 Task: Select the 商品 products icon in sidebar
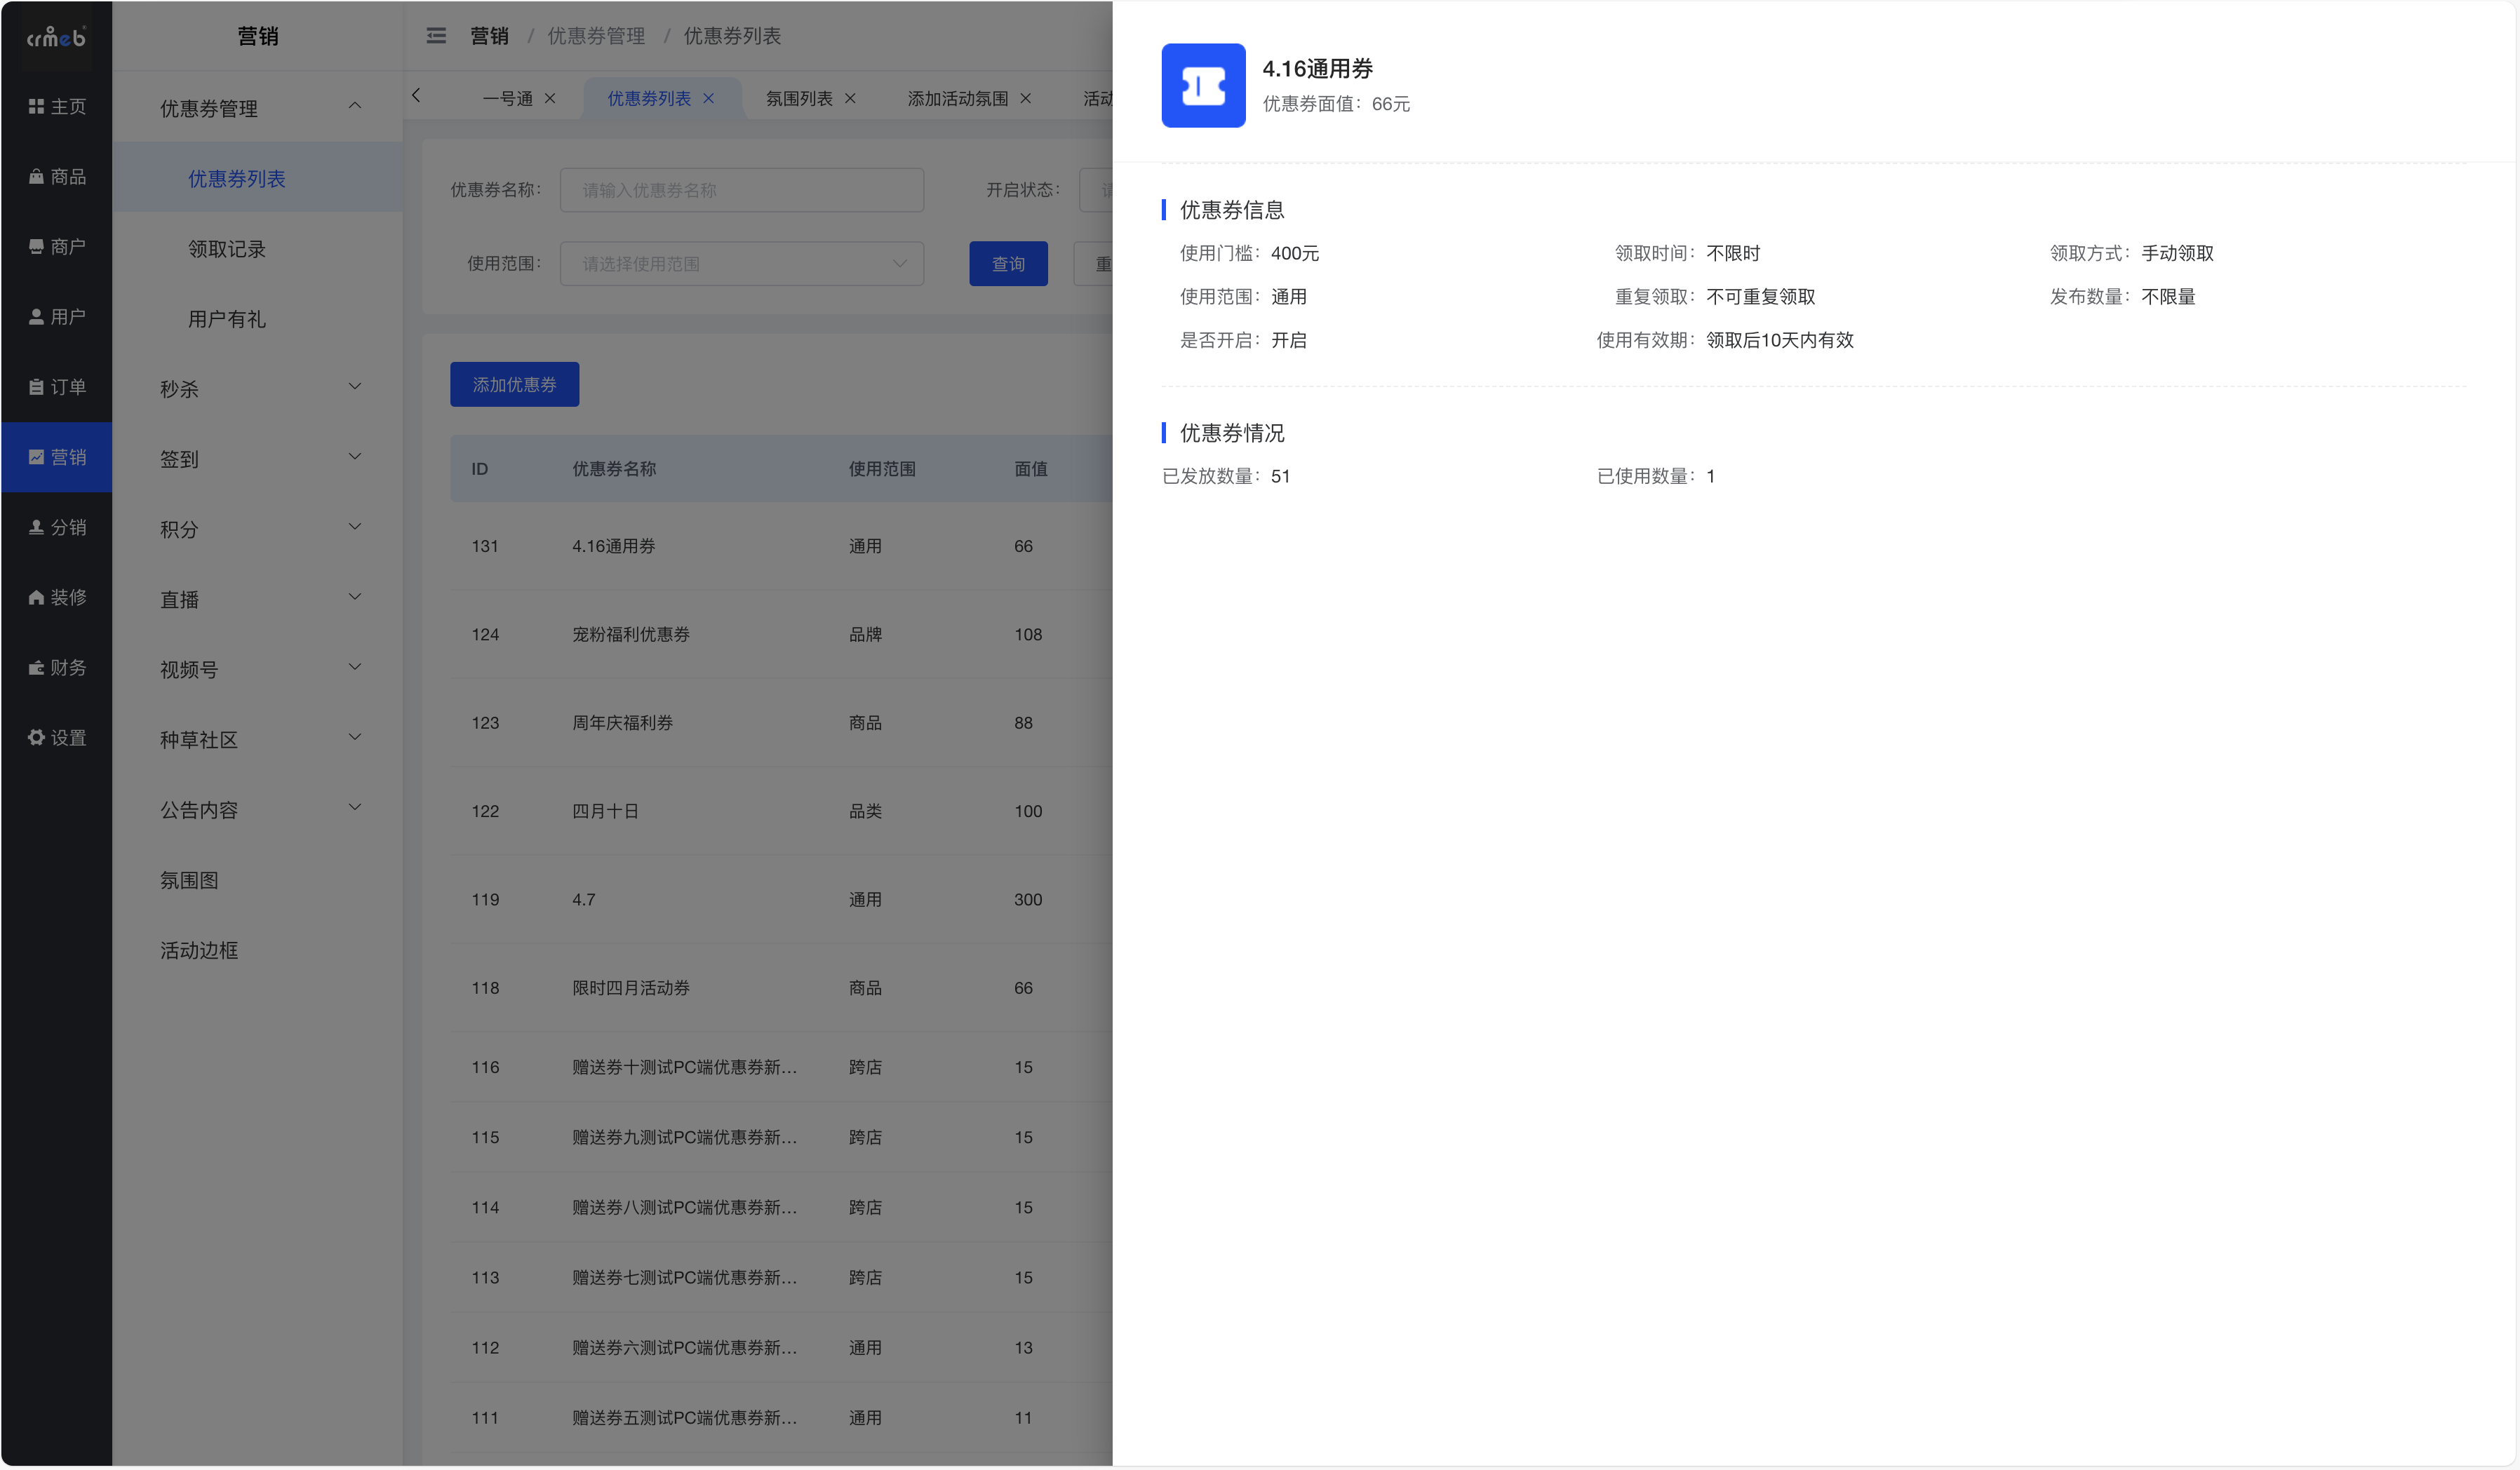tap(57, 176)
